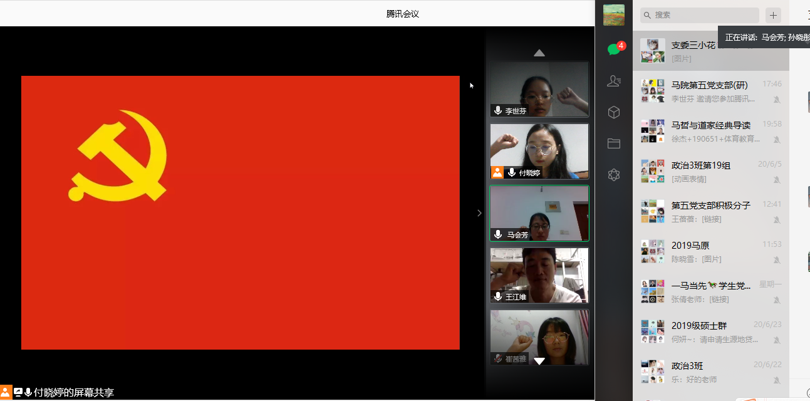Click the 20/6/22 date on 政治3班
The width and height of the screenshot is (810, 401).
pos(767,365)
